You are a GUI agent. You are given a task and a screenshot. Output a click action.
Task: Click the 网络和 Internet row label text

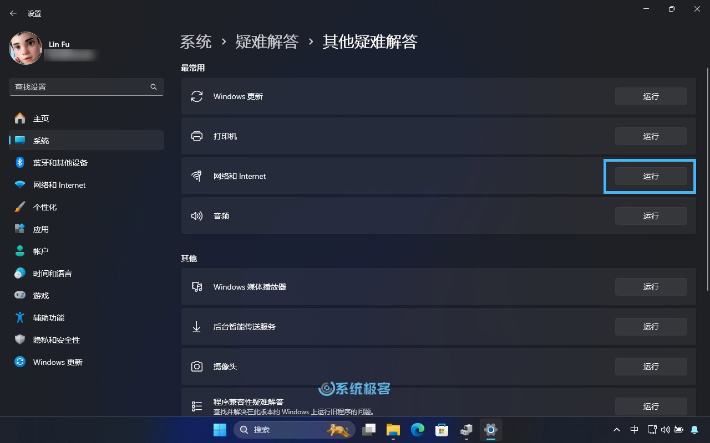[240, 176]
